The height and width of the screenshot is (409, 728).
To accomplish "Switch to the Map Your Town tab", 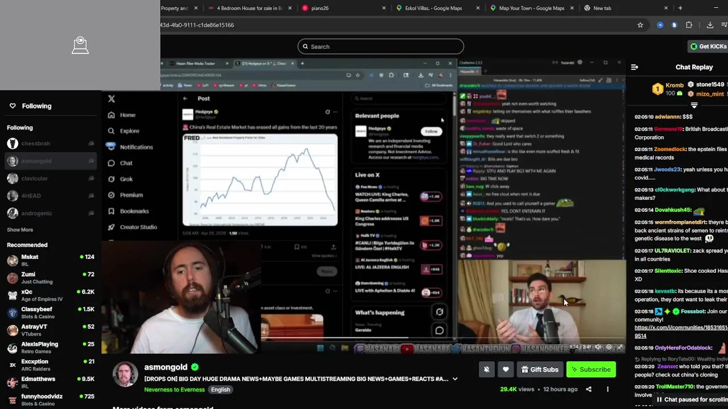I will 531,8.
